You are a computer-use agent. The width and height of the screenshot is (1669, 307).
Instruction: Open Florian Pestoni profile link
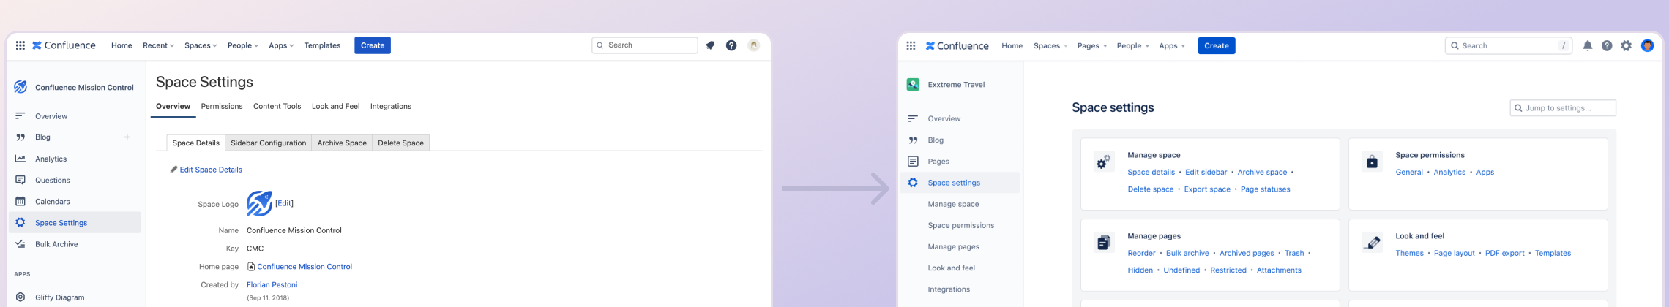[x=272, y=285]
